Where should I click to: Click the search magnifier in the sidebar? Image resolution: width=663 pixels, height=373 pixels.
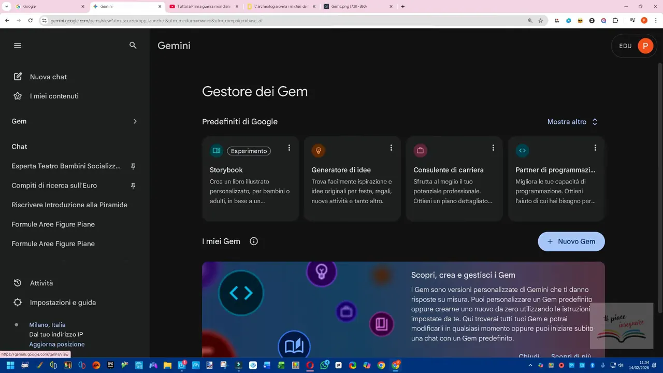pos(133,46)
